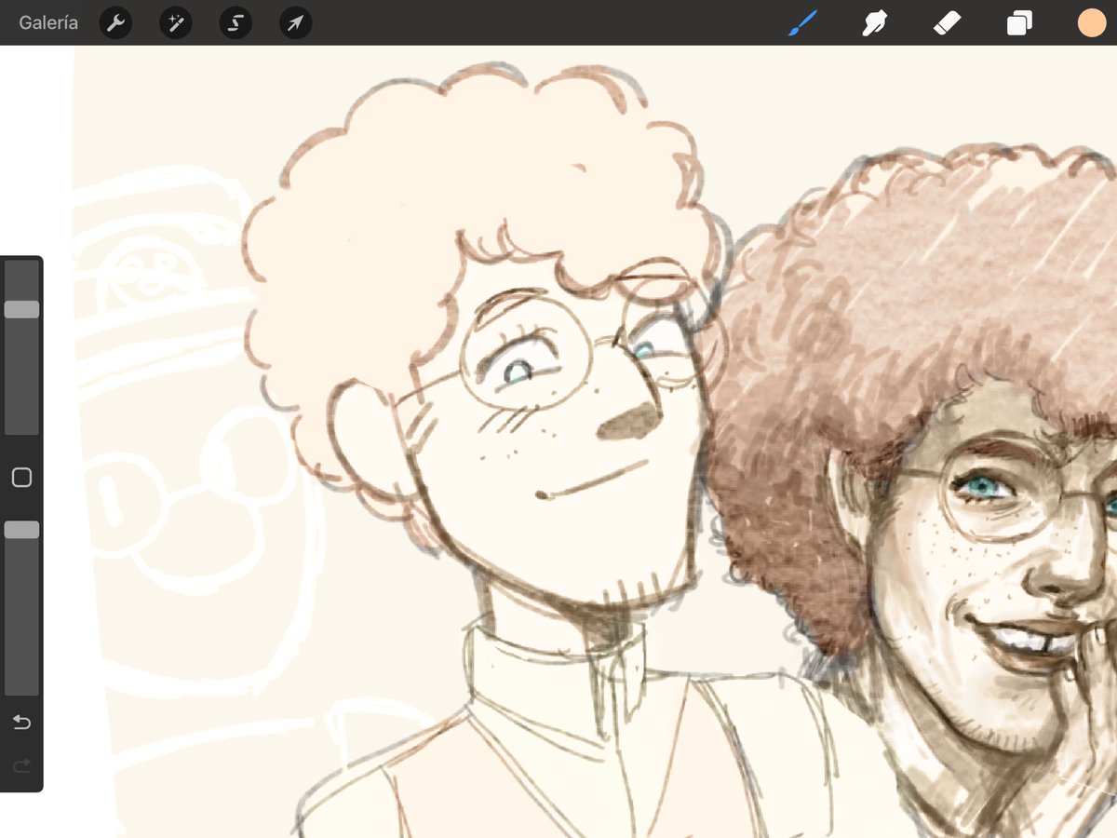1117x838 pixels.
Task: Open the Actions wrench menu
Action: (x=115, y=23)
